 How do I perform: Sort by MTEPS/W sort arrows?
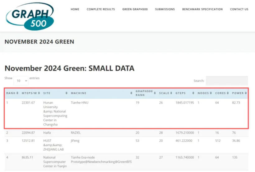[39, 93]
